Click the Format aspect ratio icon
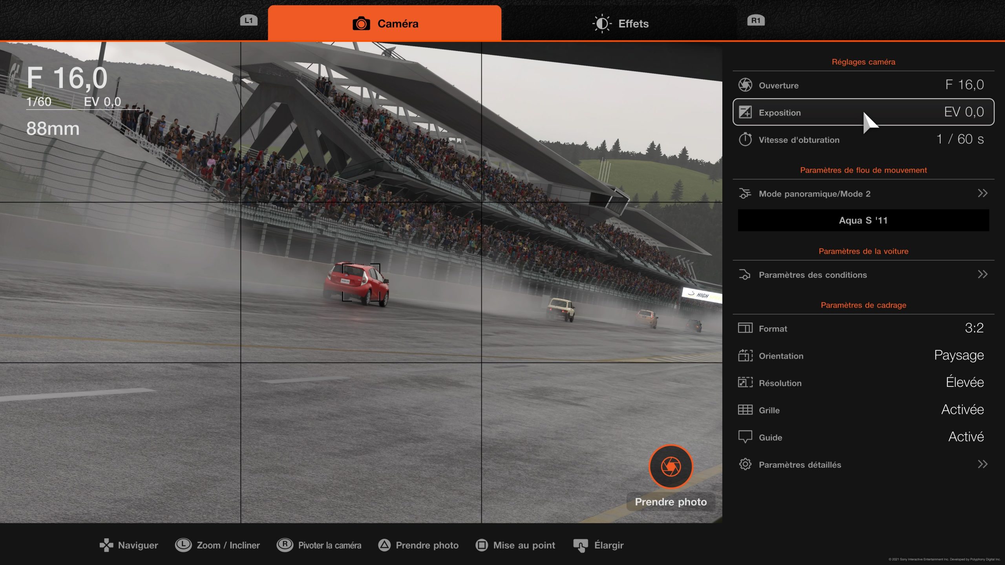Screen dimensions: 1005x565 pos(745,328)
